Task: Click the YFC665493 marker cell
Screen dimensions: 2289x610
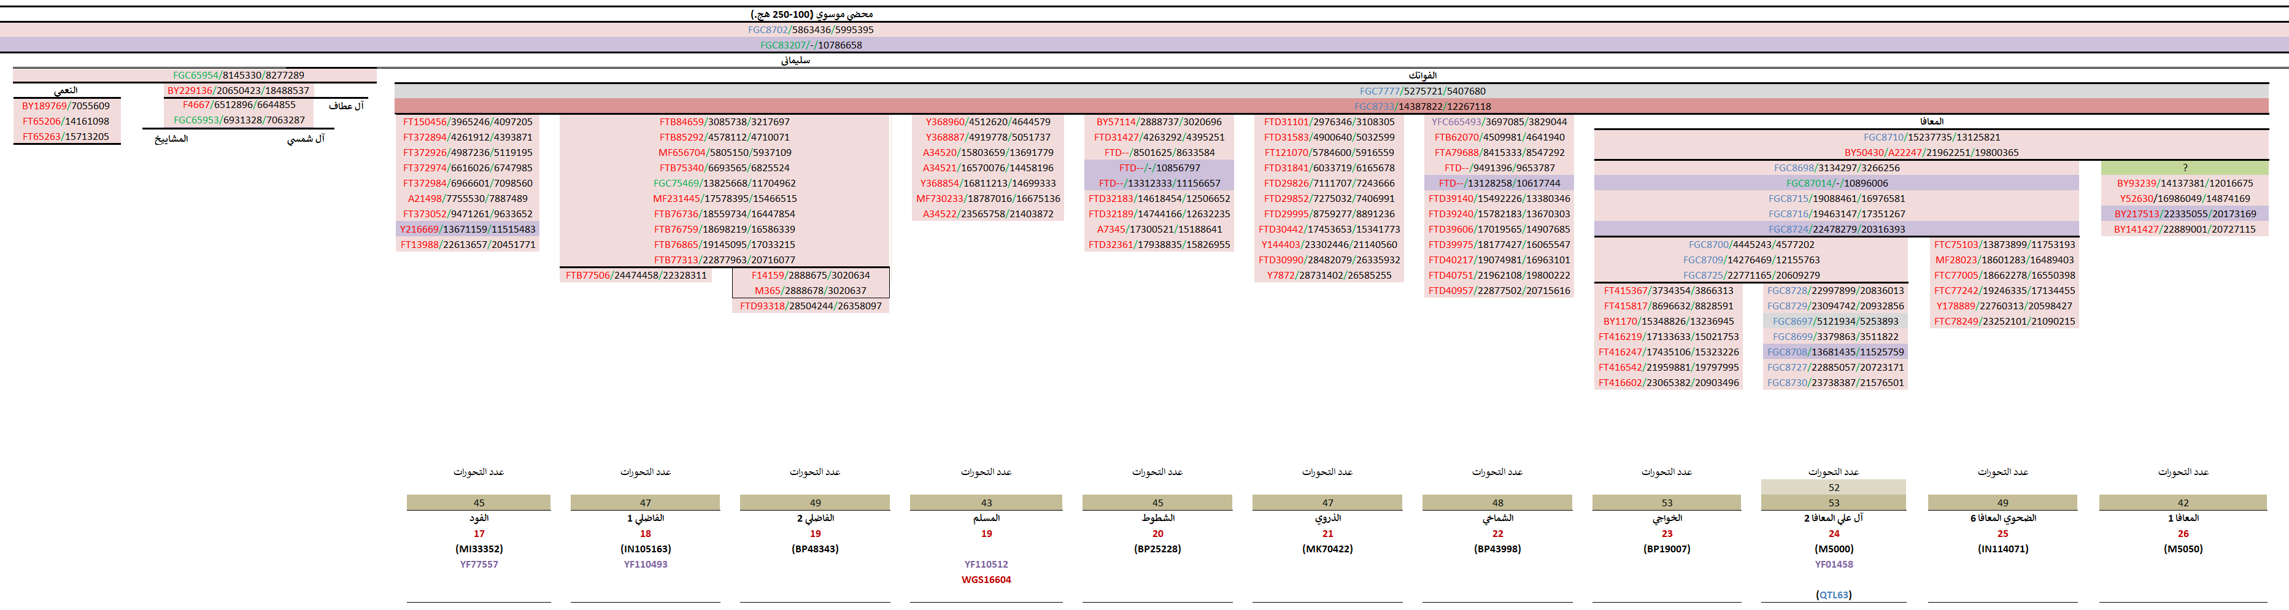Action: (1498, 122)
